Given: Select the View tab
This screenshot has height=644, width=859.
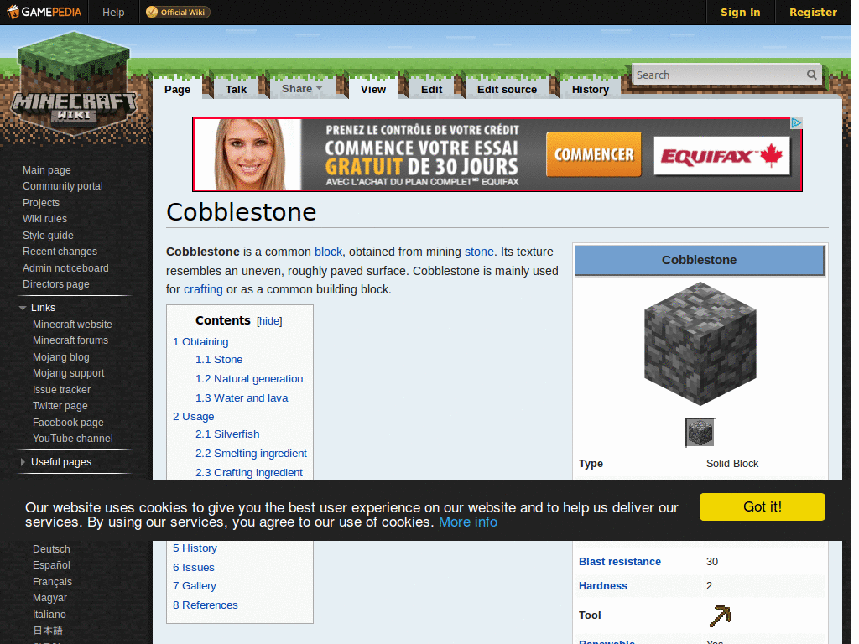Looking at the screenshot, I should [x=373, y=89].
